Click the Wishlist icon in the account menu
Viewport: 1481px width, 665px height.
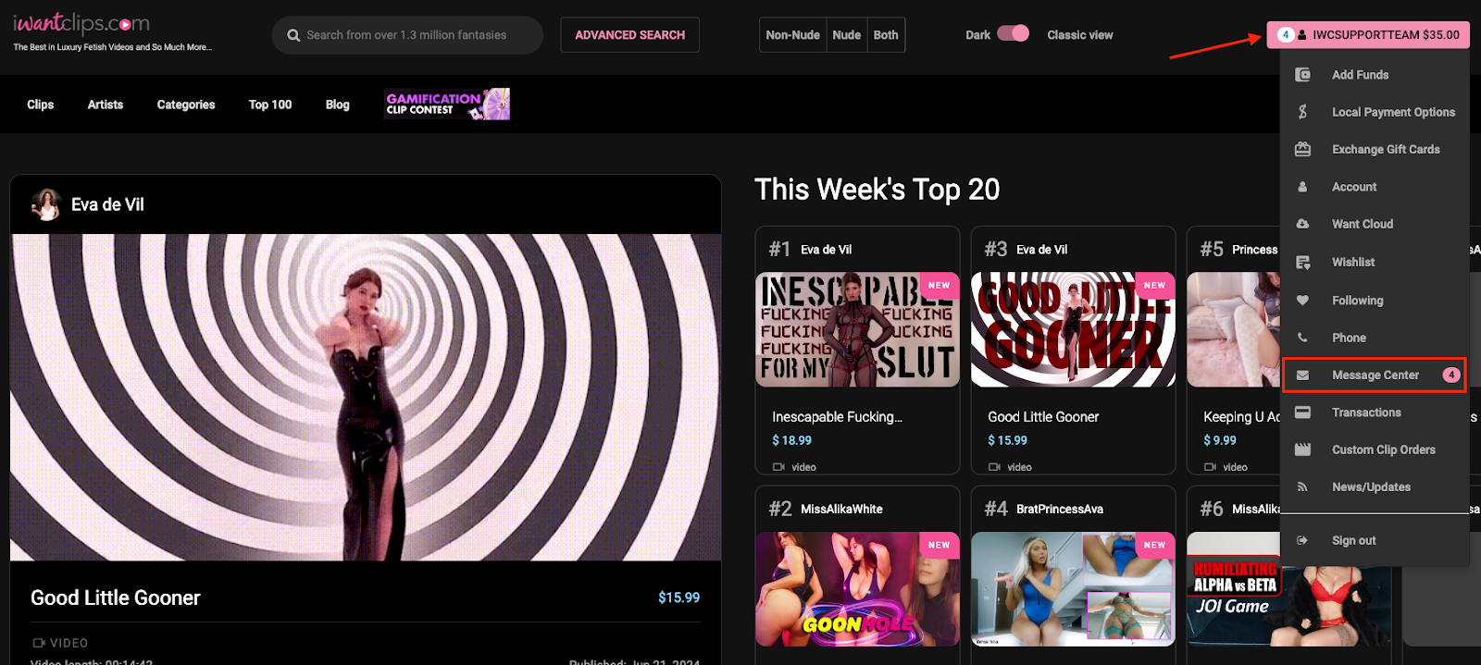[x=1302, y=263]
